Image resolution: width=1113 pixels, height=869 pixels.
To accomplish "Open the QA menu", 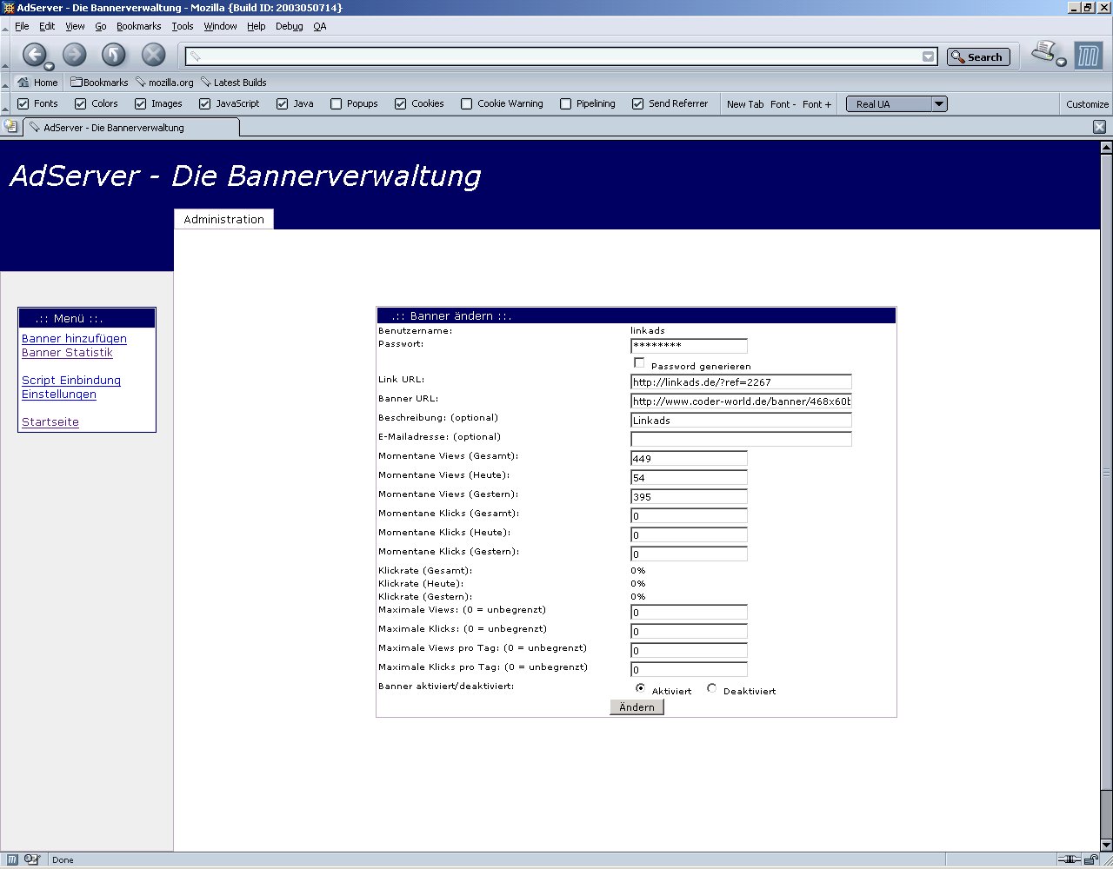I will [x=320, y=26].
